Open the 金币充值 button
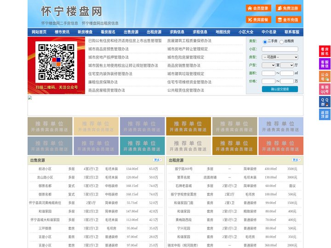This screenshot has width=331, height=248. [x=288, y=20]
